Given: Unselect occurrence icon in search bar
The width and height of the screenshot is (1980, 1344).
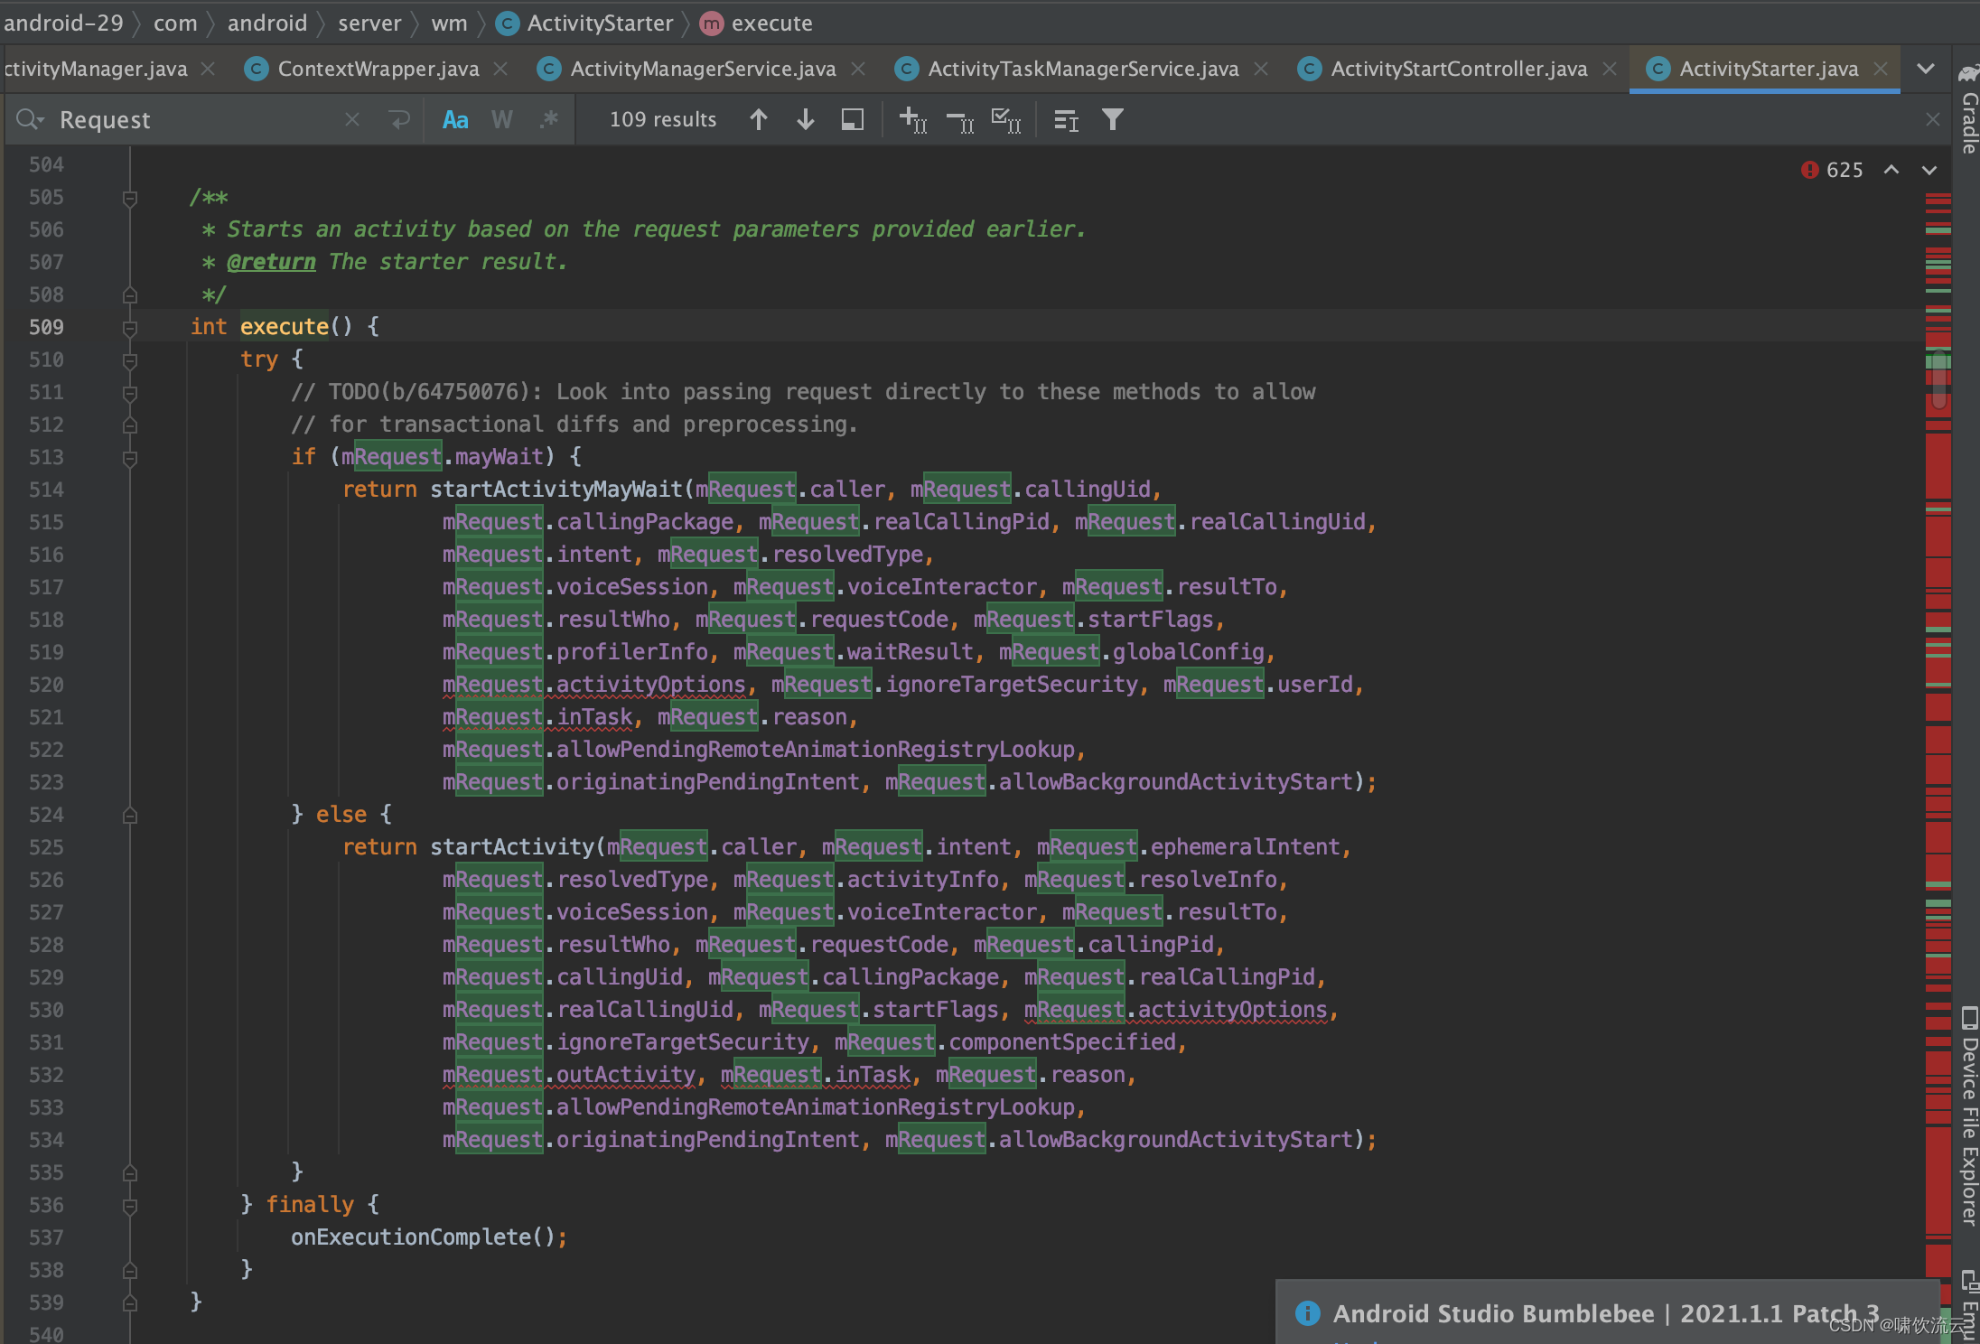Looking at the screenshot, I should [959, 119].
